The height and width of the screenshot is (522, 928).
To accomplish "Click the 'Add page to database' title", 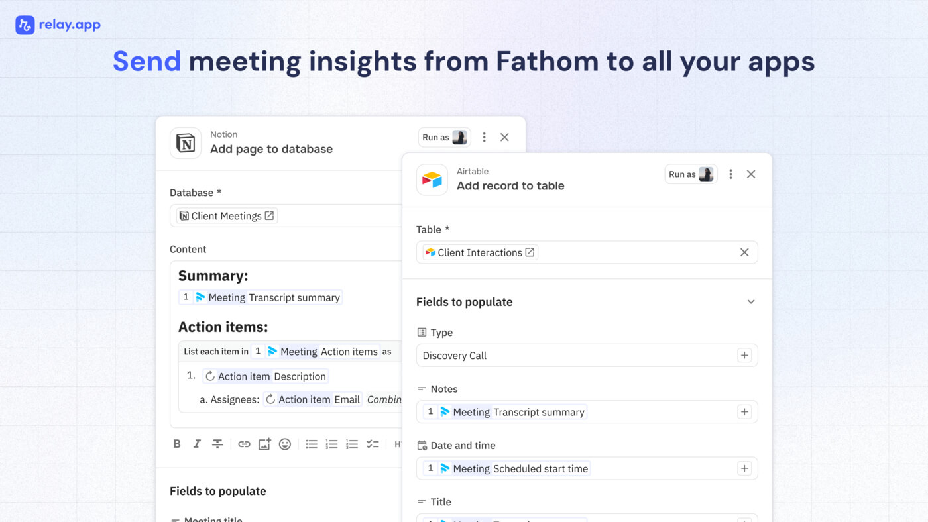I will coord(271,149).
